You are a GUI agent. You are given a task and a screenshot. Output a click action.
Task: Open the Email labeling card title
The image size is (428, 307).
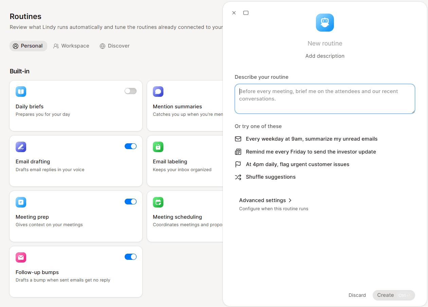[x=170, y=162]
